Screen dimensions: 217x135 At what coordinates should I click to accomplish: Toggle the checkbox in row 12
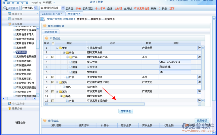click(53, 101)
